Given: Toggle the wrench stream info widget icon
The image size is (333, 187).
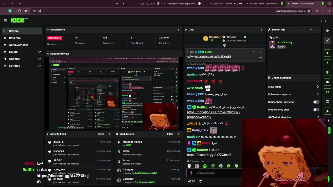Looking at the screenshot, I should tap(327, 111).
